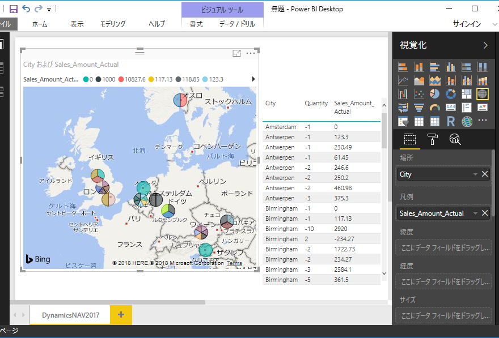499x338 pixels.
Task: Pick the line chart visual
Action: pos(403,81)
